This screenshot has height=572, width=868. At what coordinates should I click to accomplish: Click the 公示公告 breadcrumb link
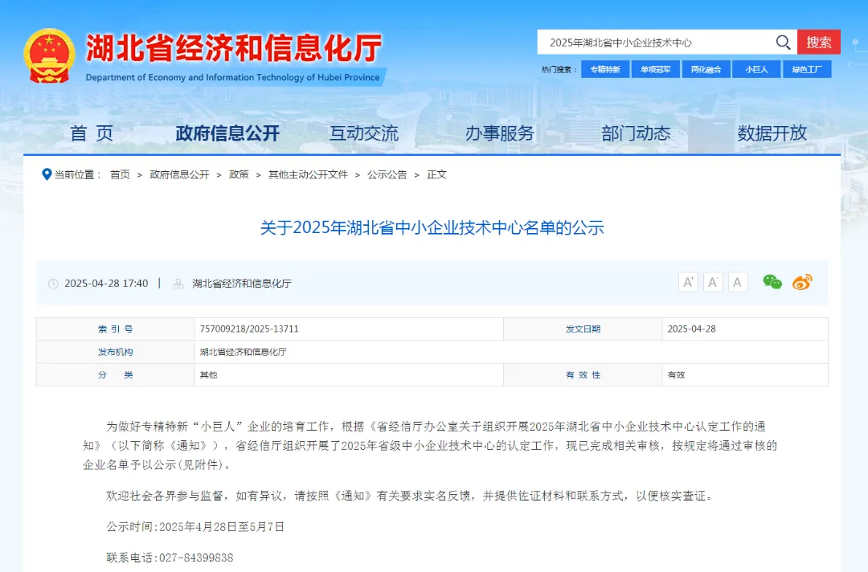[387, 174]
